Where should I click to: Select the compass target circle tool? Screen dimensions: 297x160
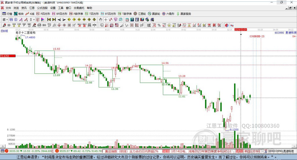point(59,25)
